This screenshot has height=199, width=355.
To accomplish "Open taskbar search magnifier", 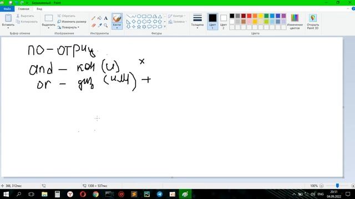I will click(19, 194).
